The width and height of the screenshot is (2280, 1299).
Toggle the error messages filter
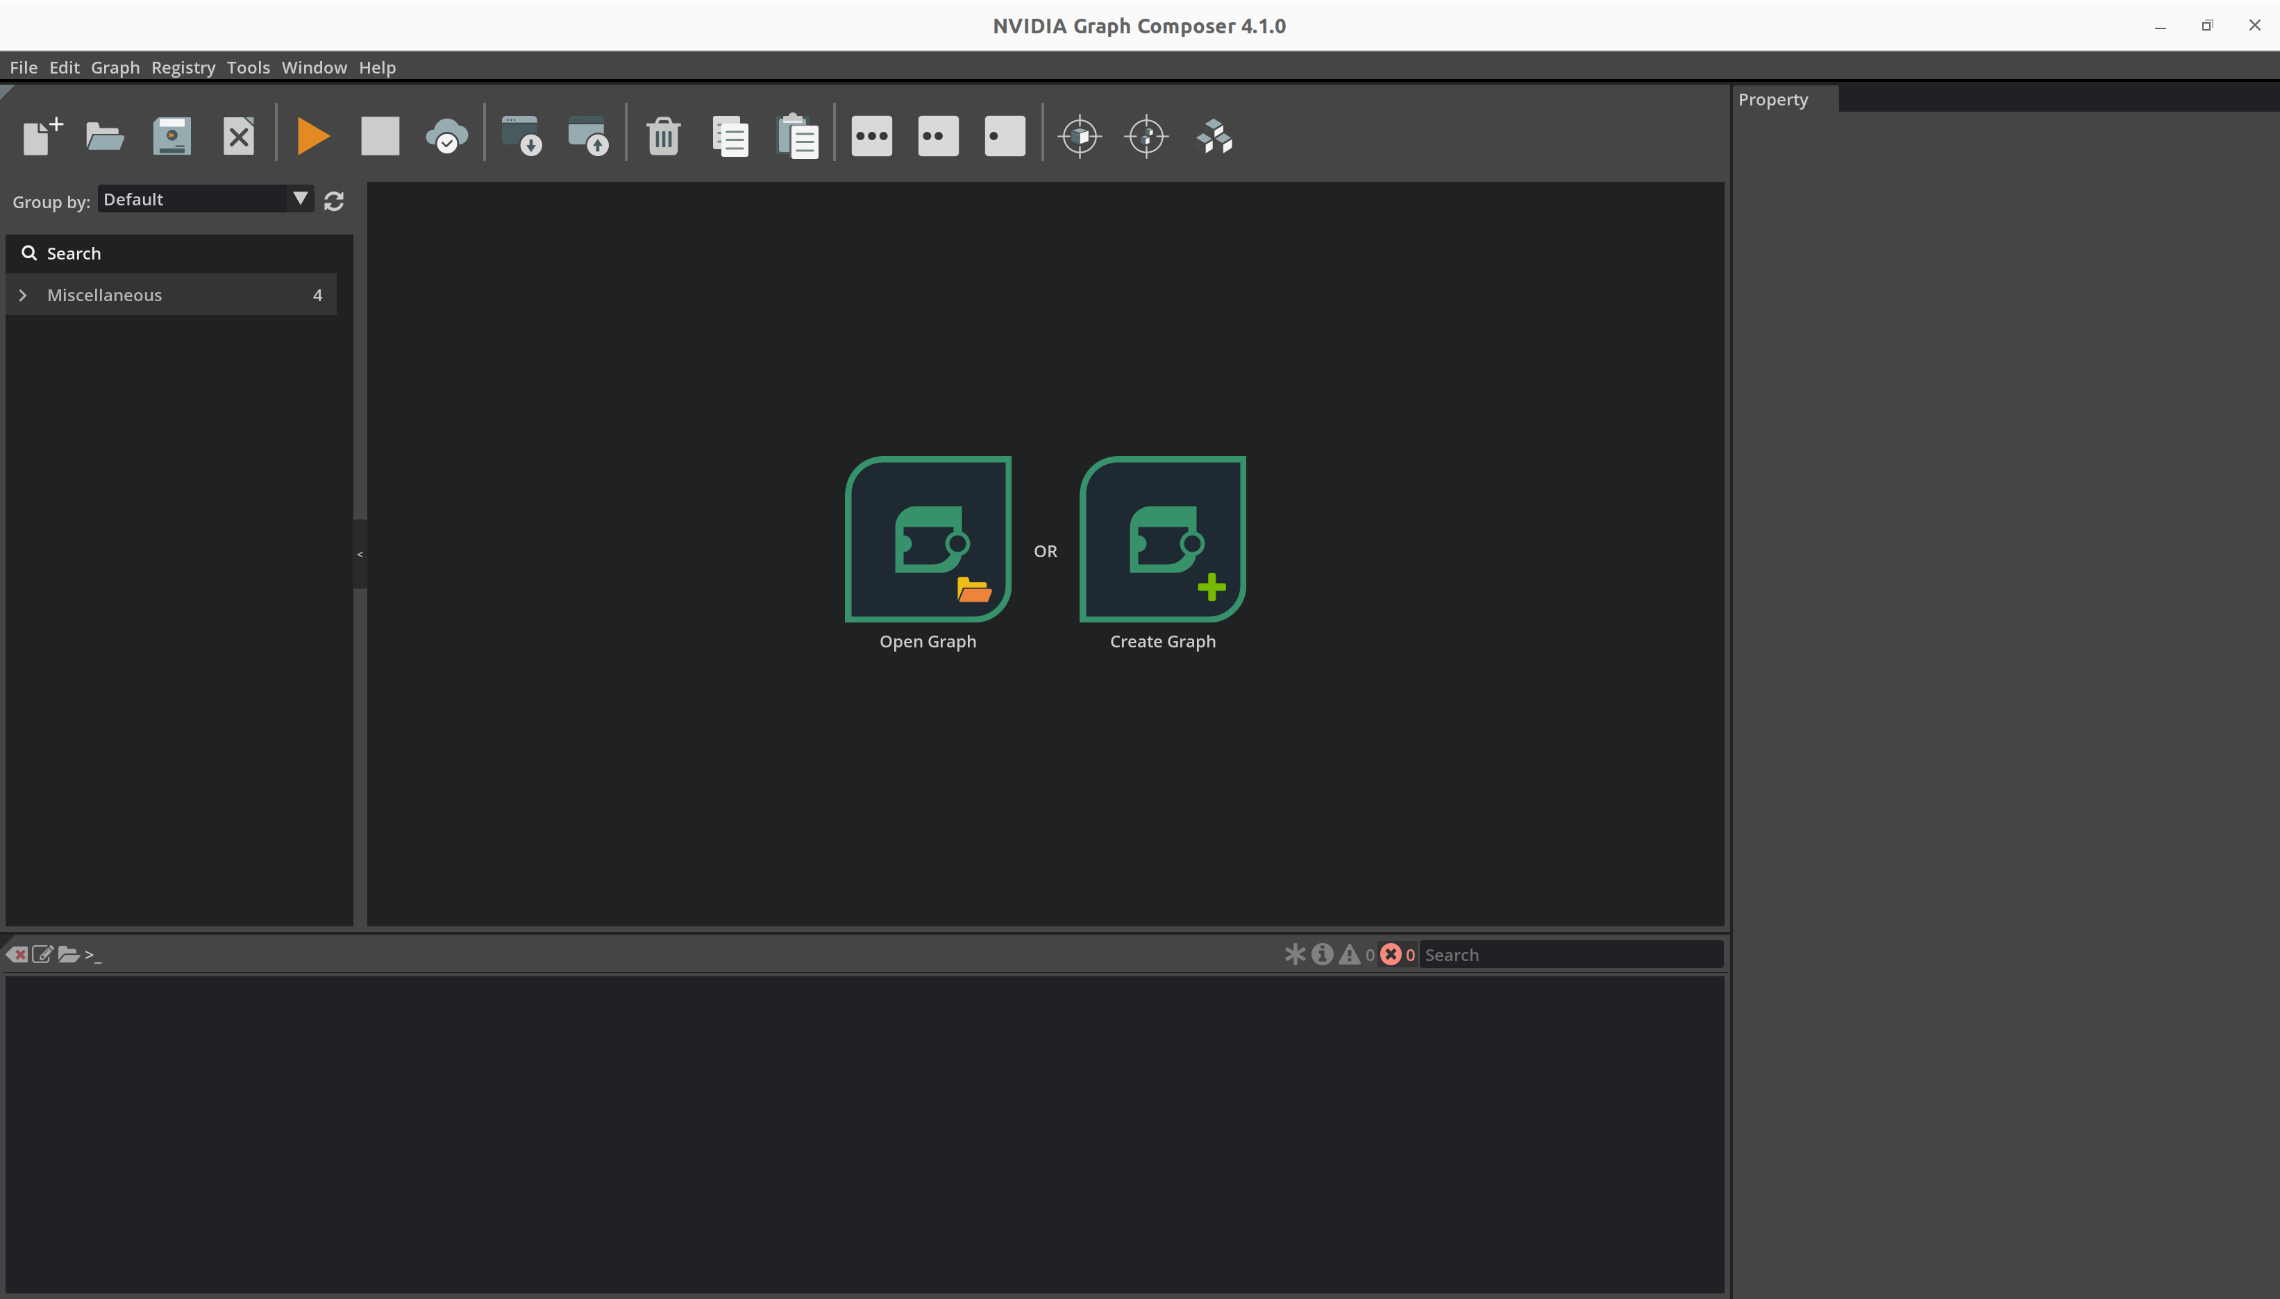tap(1391, 955)
